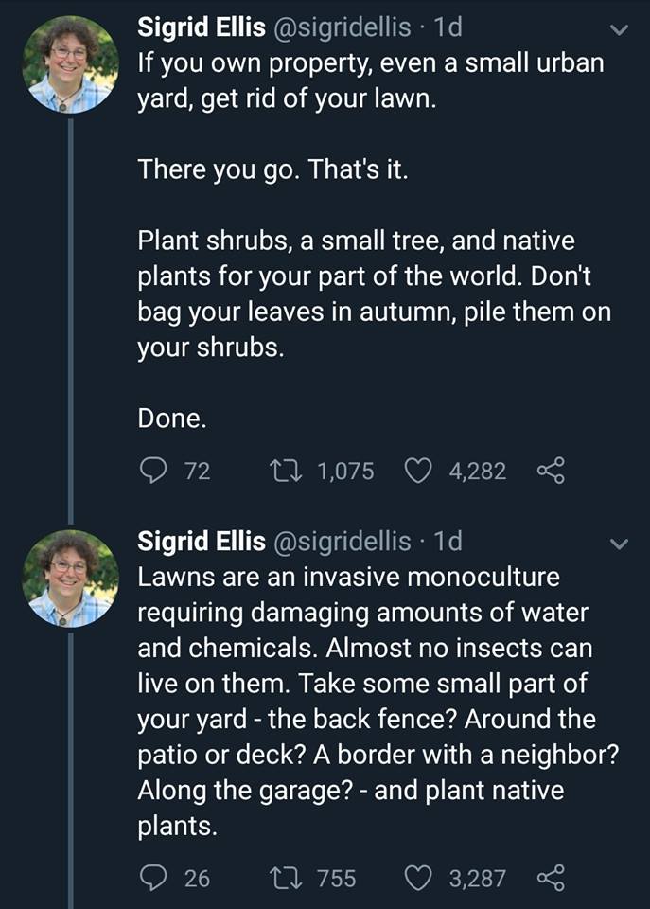Like the second tweet with 3,287 likes
Viewport: 650px width, 909px height.
[x=418, y=878]
